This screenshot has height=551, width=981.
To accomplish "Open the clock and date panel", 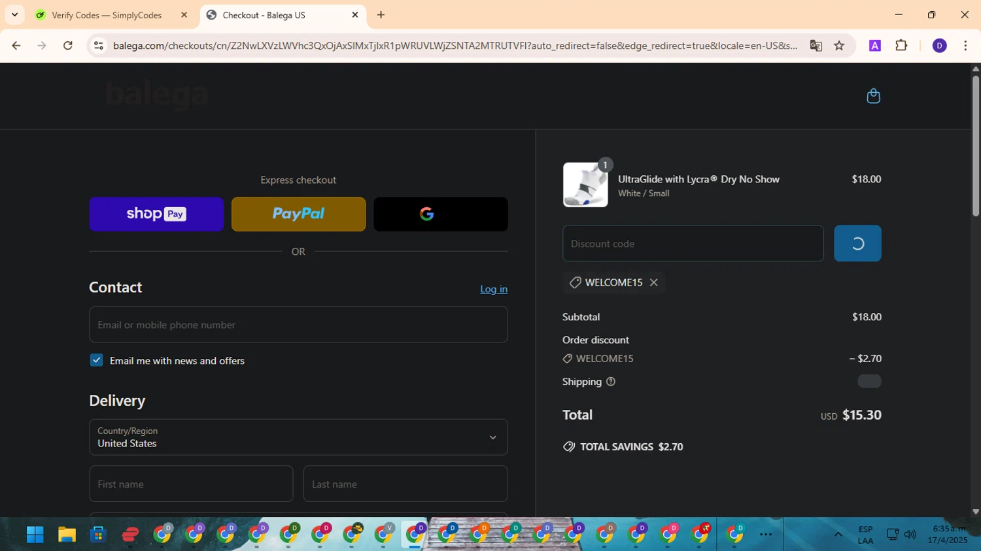I will (948, 535).
